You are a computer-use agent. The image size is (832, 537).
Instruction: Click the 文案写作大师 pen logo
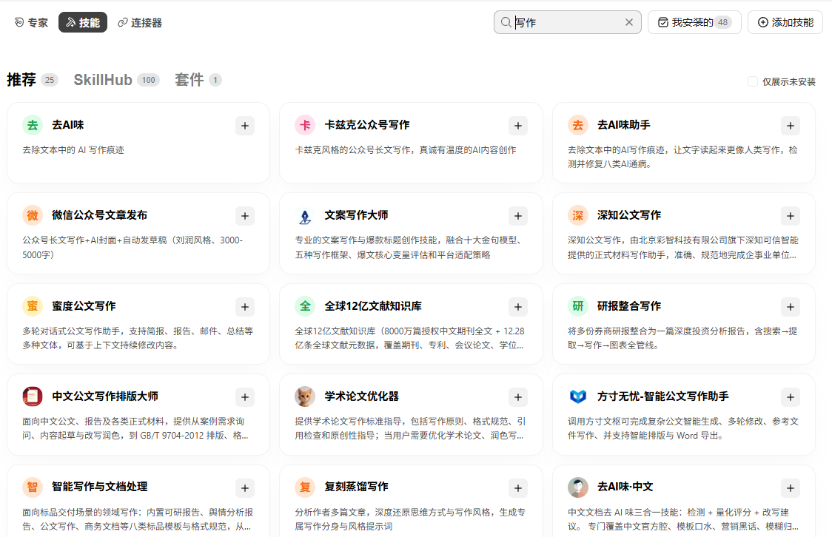[305, 216]
